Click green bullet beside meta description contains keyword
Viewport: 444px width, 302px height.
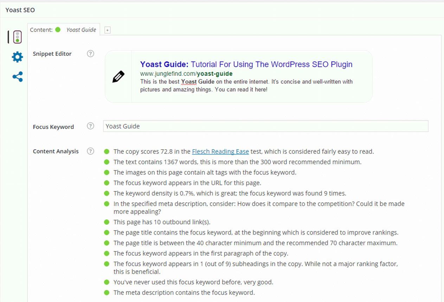pos(107,293)
